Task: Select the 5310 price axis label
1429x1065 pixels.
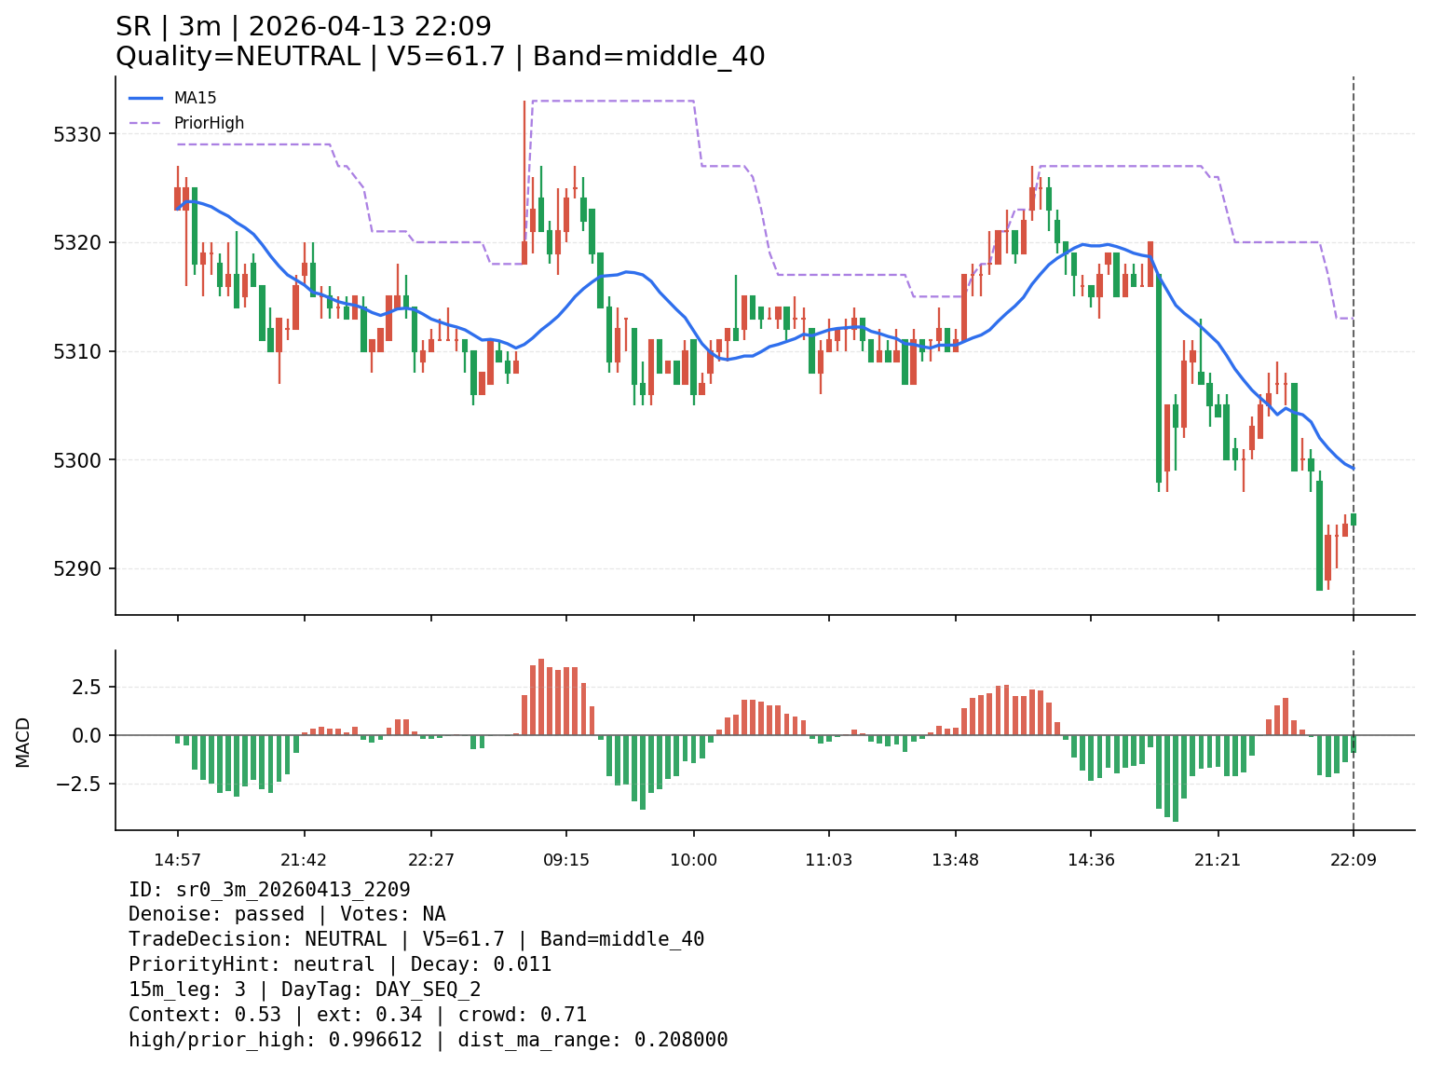Action: click(78, 352)
